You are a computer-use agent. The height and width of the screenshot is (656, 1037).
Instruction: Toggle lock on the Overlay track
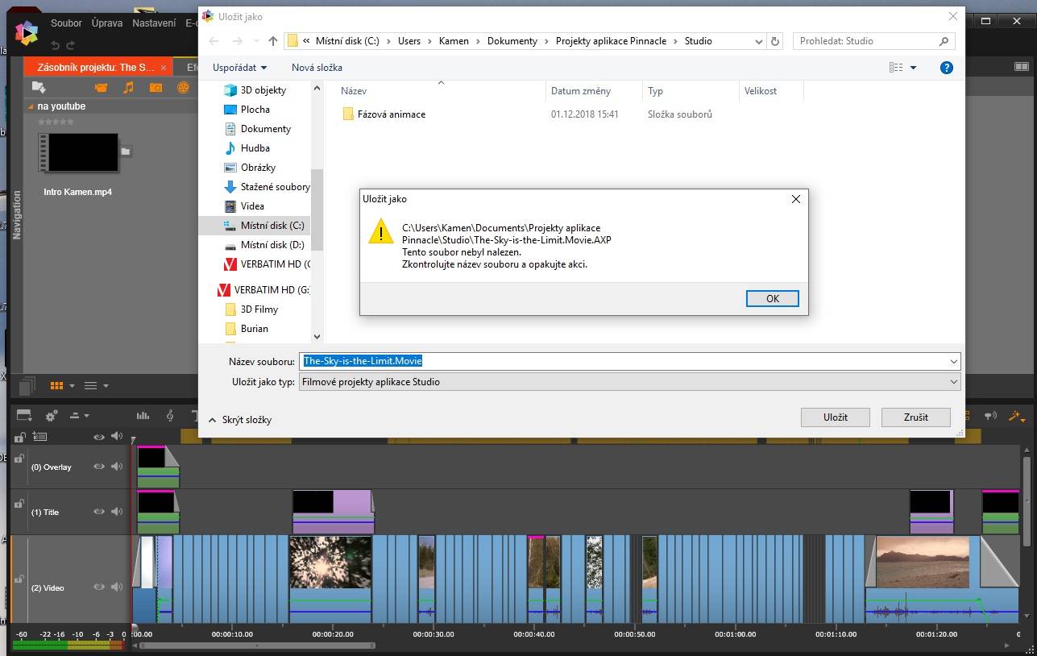click(18, 460)
